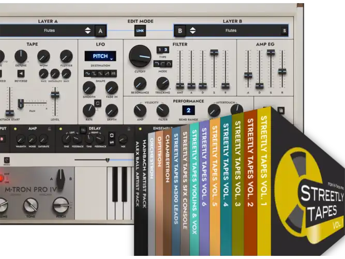Click the FLUTTER knob
The image size is (345, 259).
pos(66,56)
